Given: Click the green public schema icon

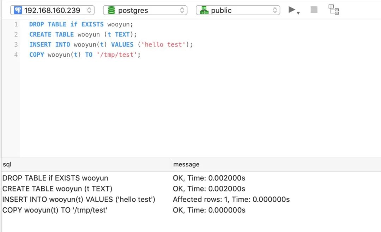Looking at the screenshot, I should tap(204, 10).
